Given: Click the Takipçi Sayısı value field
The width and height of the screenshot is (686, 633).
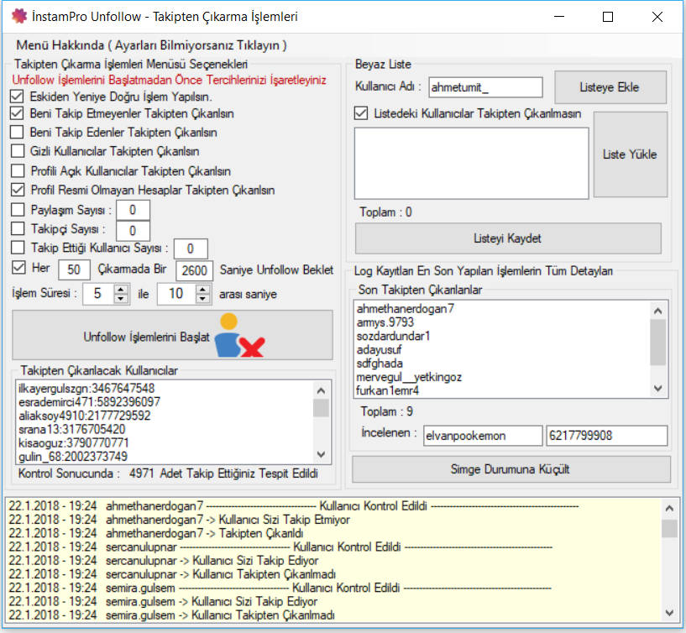Looking at the screenshot, I should [133, 231].
